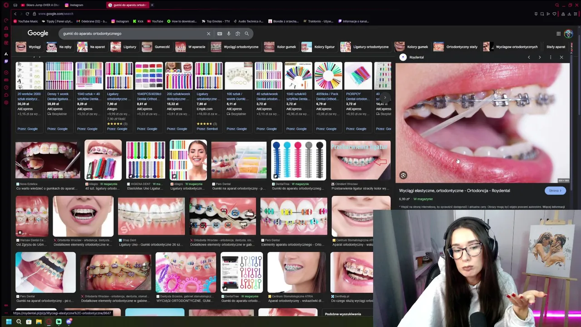Open Google Lens image search icon
The image size is (581, 327).
(238, 34)
